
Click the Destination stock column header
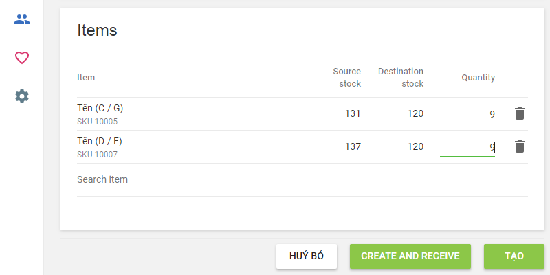point(401,78)
